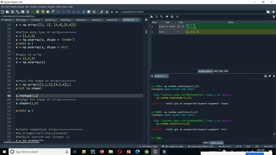Open the Help menu
This screenshot has width=276, height=155.
tap(70, 7)
